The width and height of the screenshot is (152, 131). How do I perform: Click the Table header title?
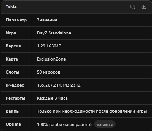point(11,7)
